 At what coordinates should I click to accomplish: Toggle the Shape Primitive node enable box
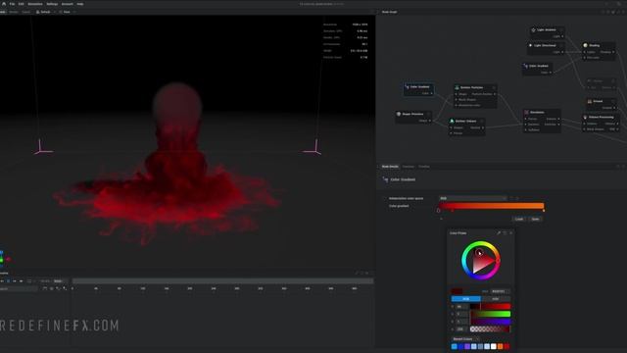(428, 114)
